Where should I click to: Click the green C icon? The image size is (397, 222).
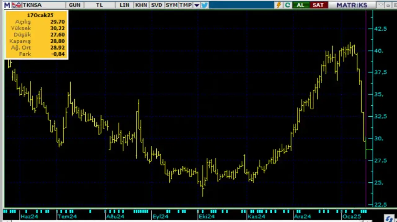pos(288,5)
